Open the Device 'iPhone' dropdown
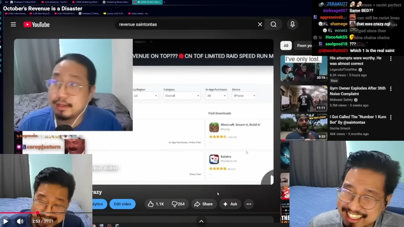The image size is (404, 227). click(244, 96)
